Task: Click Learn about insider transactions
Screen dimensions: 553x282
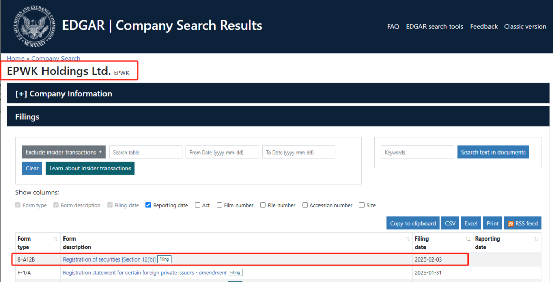Action: (90, 168)
